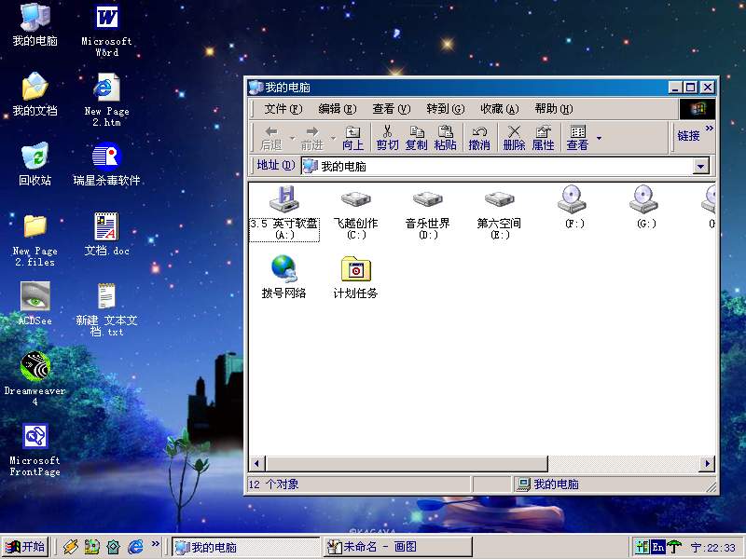Screen dimensions: 746x559
Task: Expand the quick launch overflow chevron
Action: (x=155, y=543)
